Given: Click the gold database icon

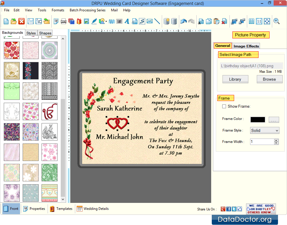Looking at the screenshot, I should point(166,22).
